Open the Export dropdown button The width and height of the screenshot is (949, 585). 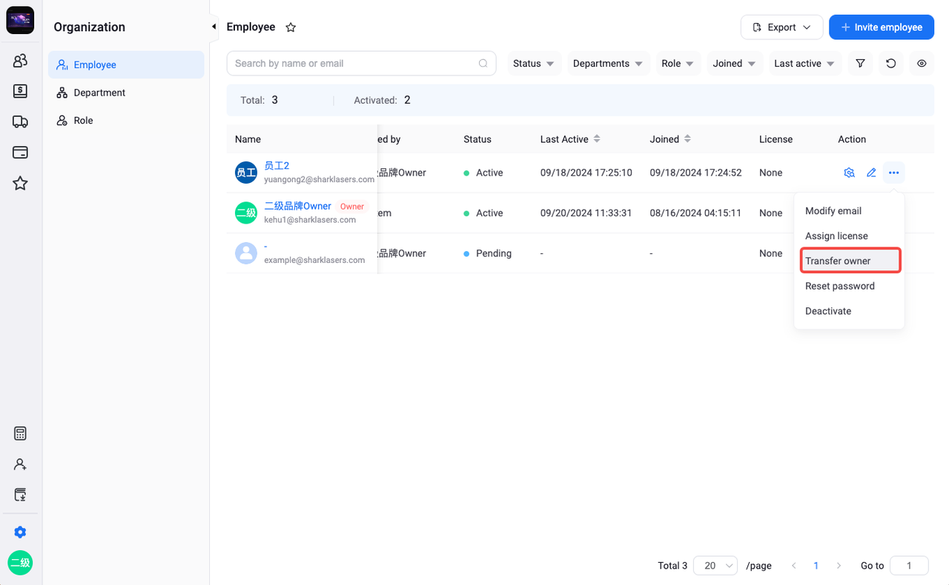point(781,27)
